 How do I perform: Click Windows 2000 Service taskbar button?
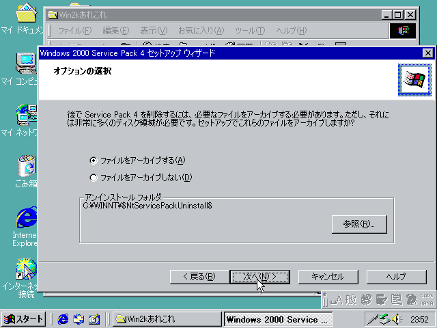(x=279, y=319)
